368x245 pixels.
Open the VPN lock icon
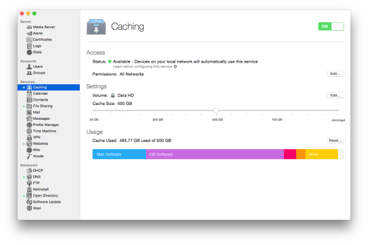click(29, 138)
